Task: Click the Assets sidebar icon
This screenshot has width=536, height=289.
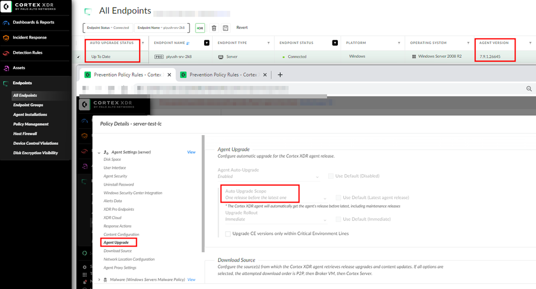Action: click(6, 68)
